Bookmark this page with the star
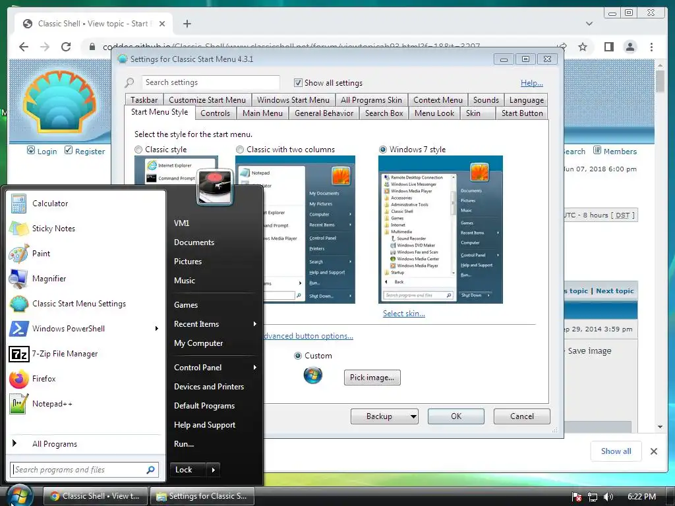Screen dimensions: 675x506 (x=583, y=47)
